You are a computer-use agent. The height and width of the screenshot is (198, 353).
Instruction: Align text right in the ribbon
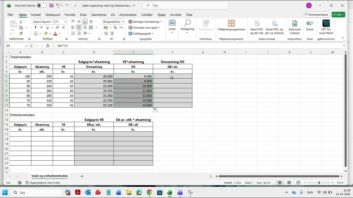pyautogui.click(x=85, y=28)
